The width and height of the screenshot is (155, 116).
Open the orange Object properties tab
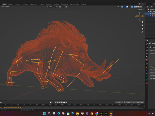[147, 67]
